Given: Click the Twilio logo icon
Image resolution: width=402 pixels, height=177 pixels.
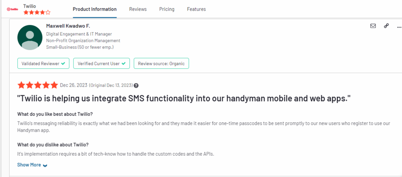Looking at the screenshot, I should pyautogui.click(x=12, y=9).
